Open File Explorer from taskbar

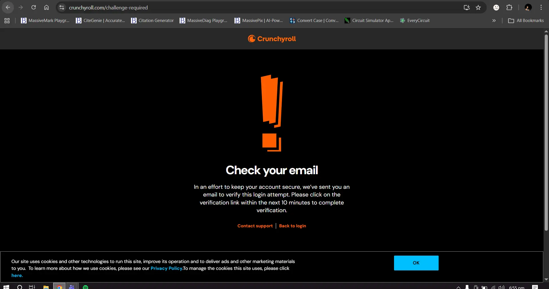(x=46, y=287)
